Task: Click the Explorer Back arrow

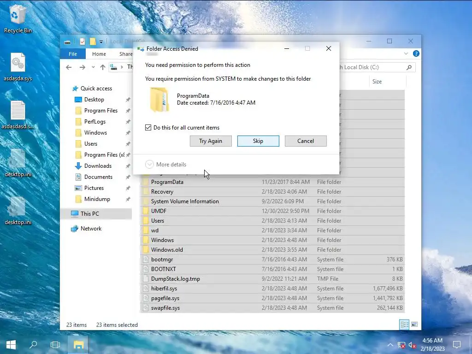Action: point(69,67)
